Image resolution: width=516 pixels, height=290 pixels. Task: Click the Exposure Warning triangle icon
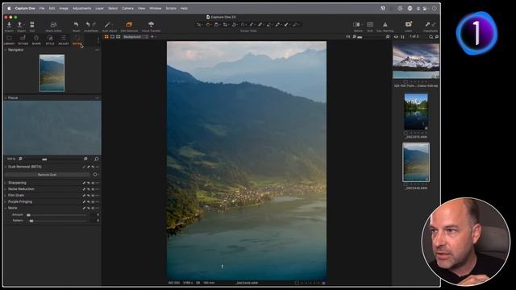[385, 25]
